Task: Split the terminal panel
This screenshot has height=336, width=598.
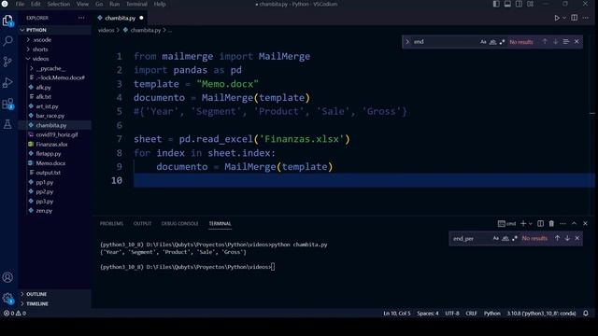Action: click(x=540, y=224)
